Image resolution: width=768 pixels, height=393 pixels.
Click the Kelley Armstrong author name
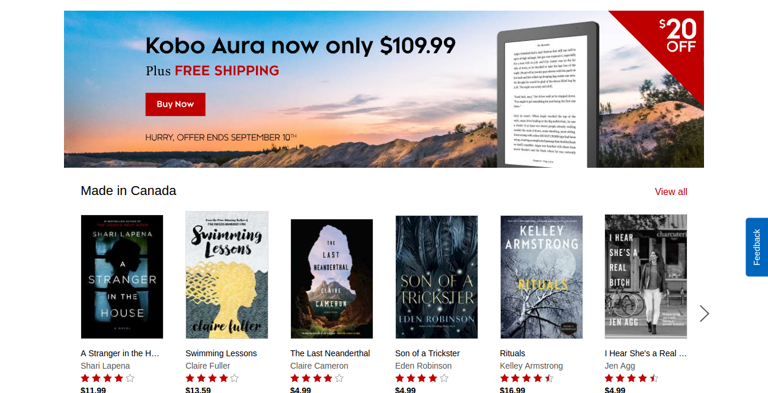click(x=532, y=366)
